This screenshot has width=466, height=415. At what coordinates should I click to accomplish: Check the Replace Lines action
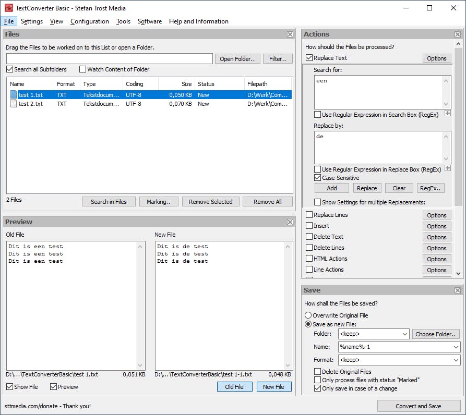point(309,215)
